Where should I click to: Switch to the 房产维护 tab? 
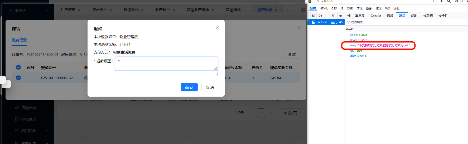[100, 10]
